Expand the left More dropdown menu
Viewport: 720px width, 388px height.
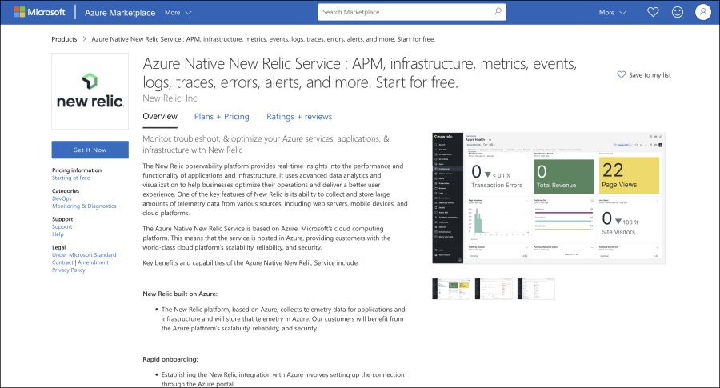178,12
